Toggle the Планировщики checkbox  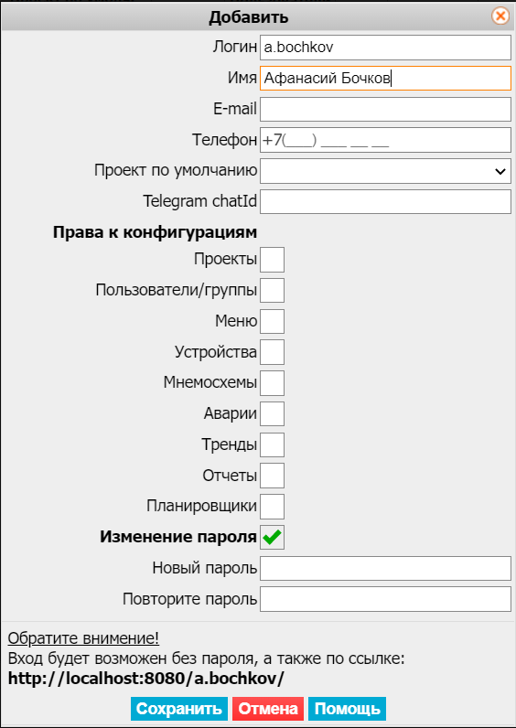point(272,507)
